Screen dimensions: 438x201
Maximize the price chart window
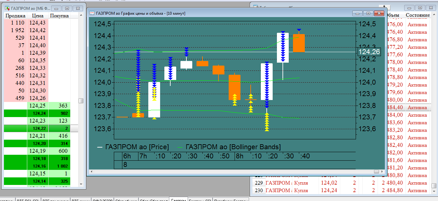[368, 13]
